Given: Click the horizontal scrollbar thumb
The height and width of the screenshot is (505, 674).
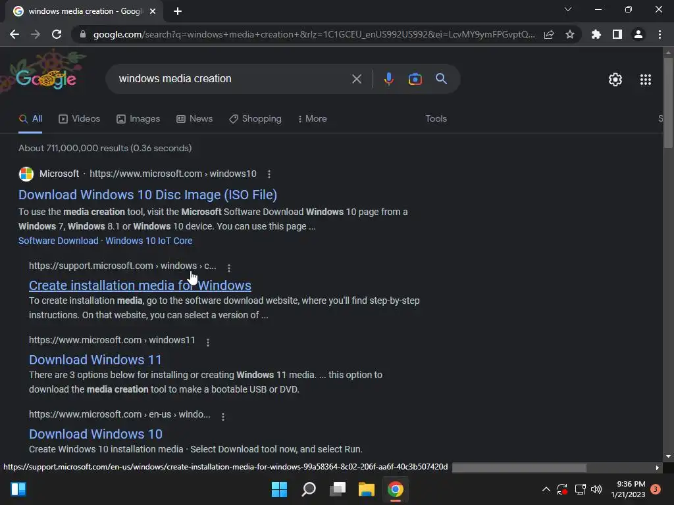Looking at the screenshot, I should pos(519,468).
